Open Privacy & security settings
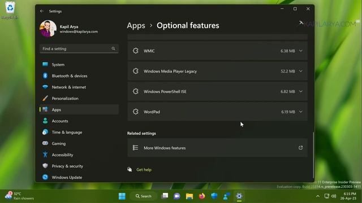This screenshot has height=203, width=362. (79, 166)
